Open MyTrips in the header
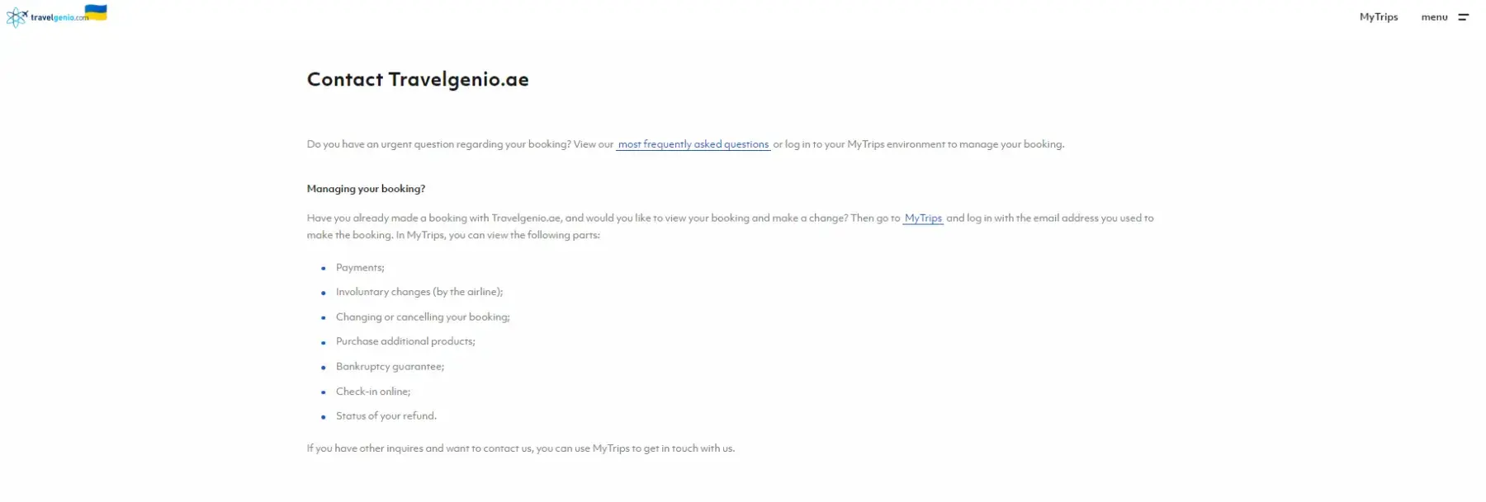1486x502 pixels. (x=1378, y=16)
